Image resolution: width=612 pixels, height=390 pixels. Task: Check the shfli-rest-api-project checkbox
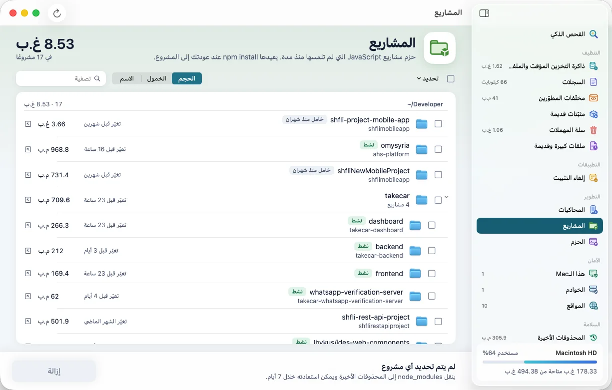pos(438,322)
